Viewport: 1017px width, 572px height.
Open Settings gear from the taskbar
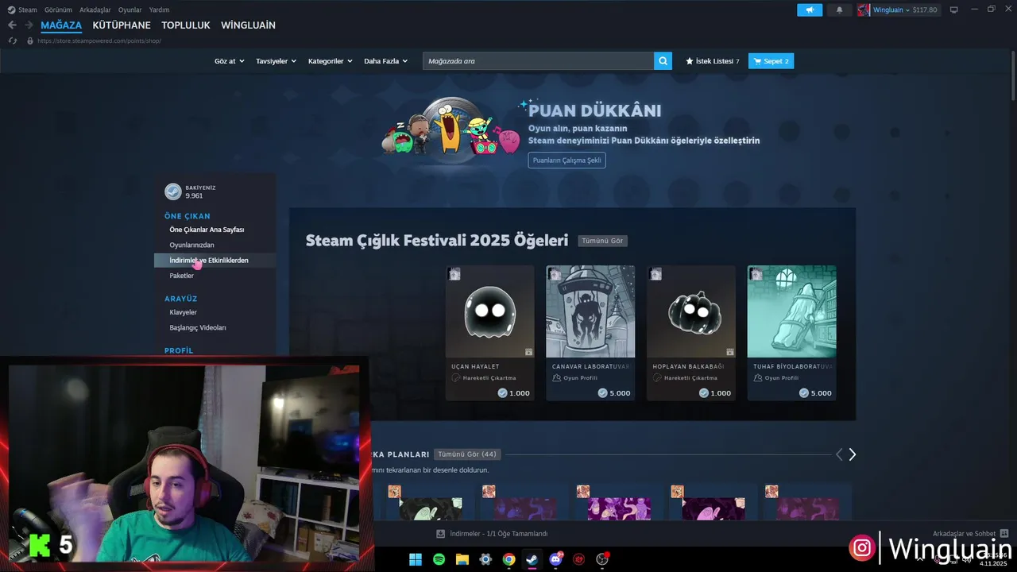485,559
